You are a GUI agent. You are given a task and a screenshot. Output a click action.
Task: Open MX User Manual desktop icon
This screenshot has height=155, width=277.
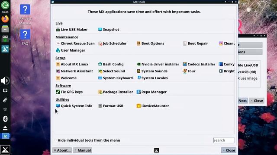[x=25, y=15]
